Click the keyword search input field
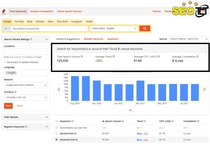This screenshot has width=210, height=150. point(49,28)
